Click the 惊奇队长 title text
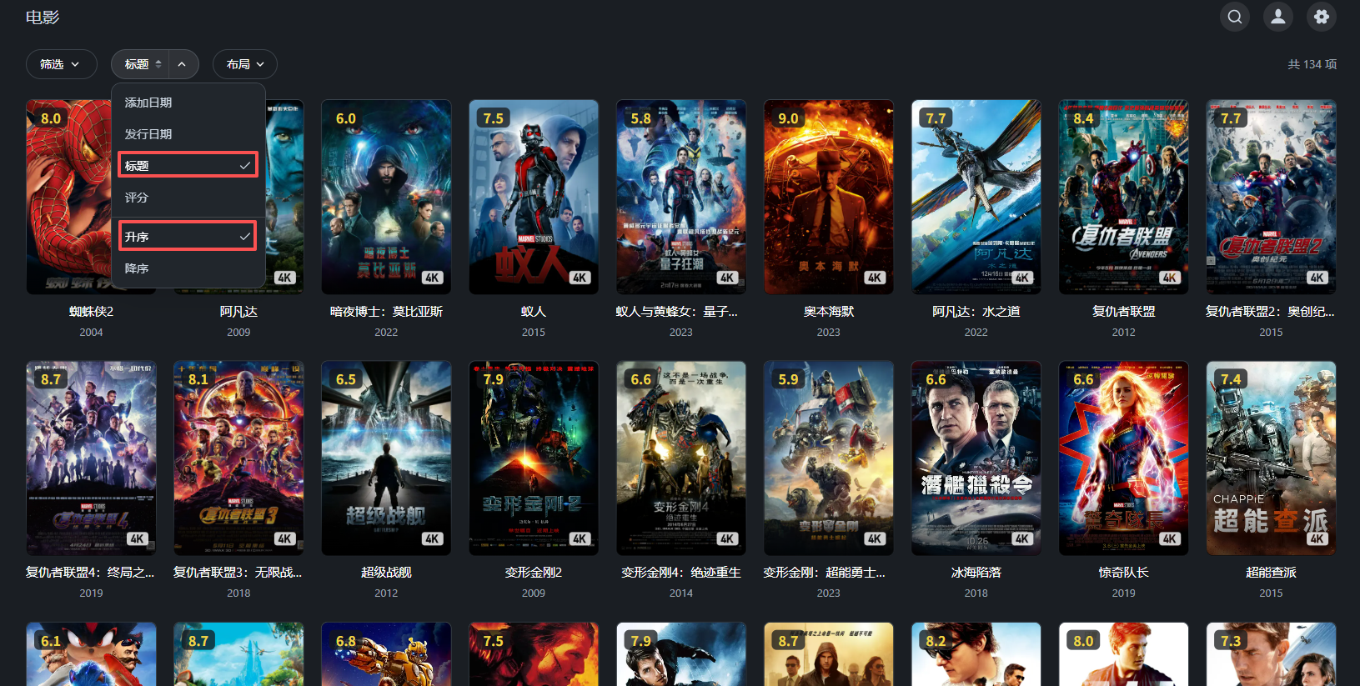The width and height of the screenshot is (1360, 686). pos(1124,573)
